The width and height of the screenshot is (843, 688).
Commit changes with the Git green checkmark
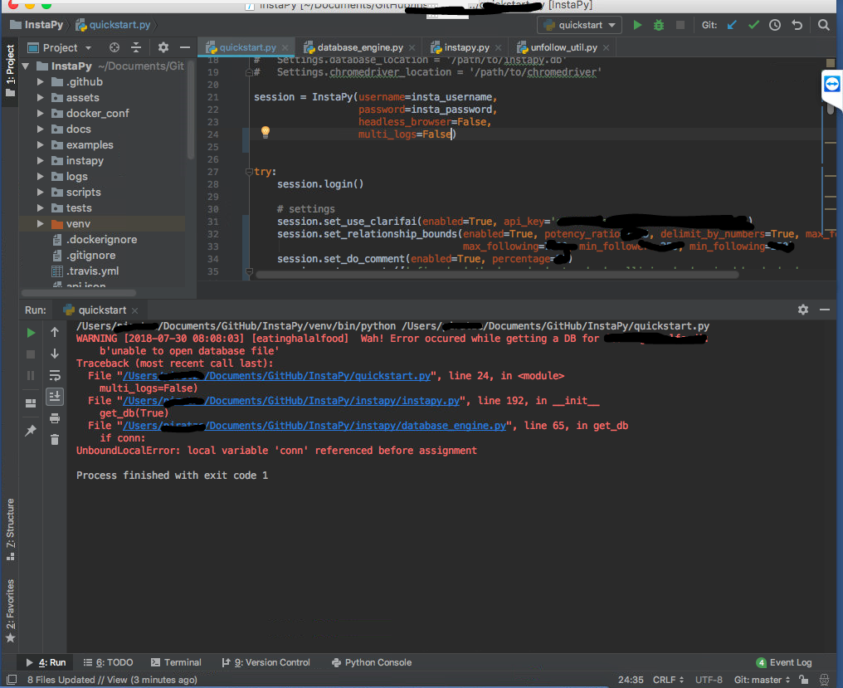pyautogui.click(x=753, y=25)
